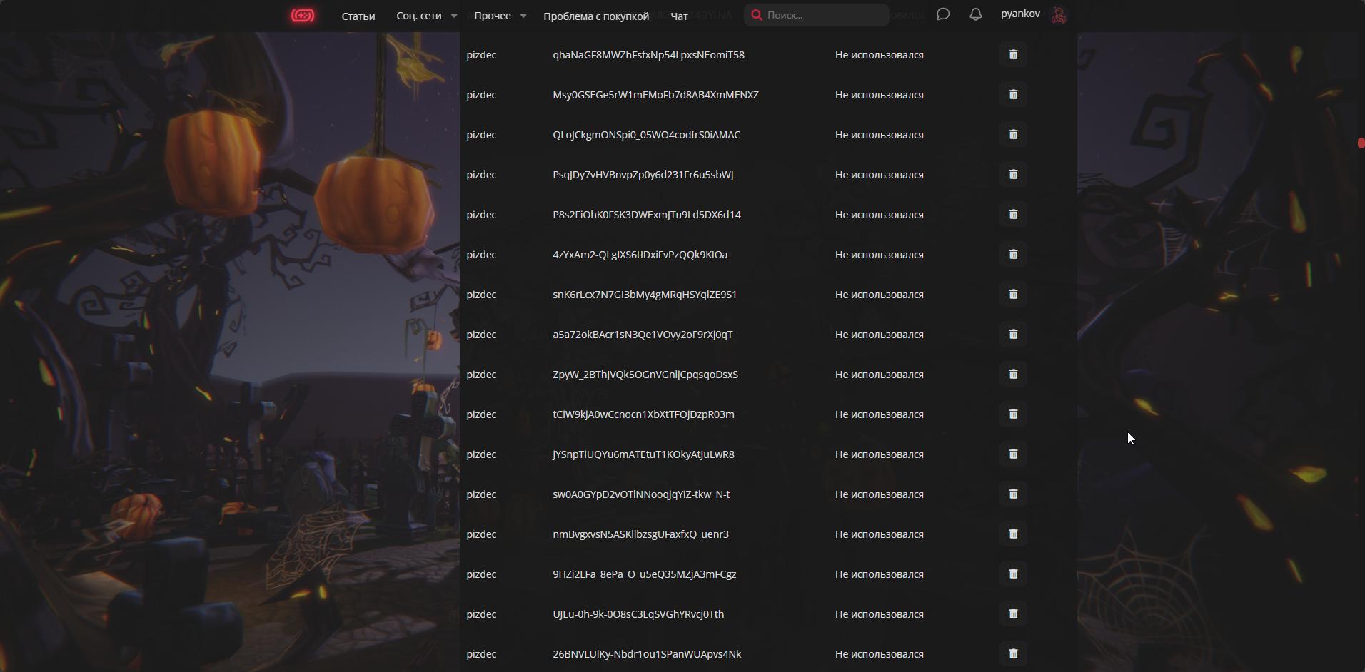Delete key QLoJCkgmONSpi0_05WO4codfrS0iAMAC via trash icon
Screen dimensions: 1365x672
(1013, 135)
